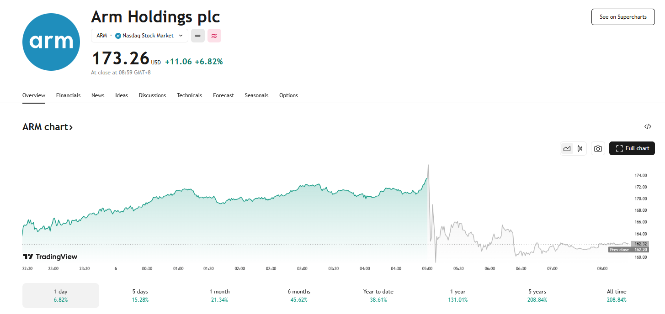Screen dimensions: 665x314
Task: Click the pink wavy lines badge
Action: tap(214, 36)
